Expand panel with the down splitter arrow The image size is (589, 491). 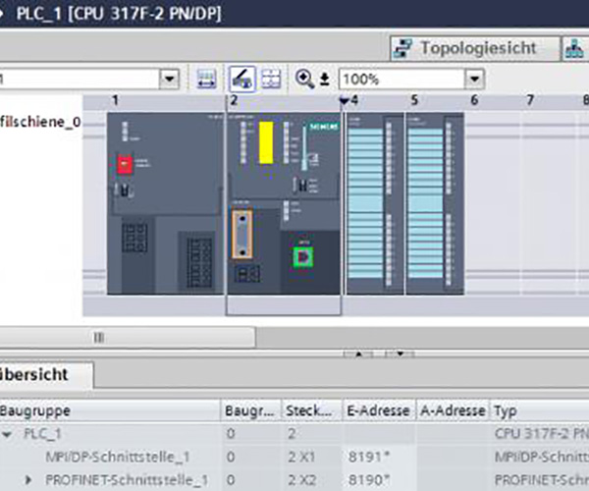point(401,354)
